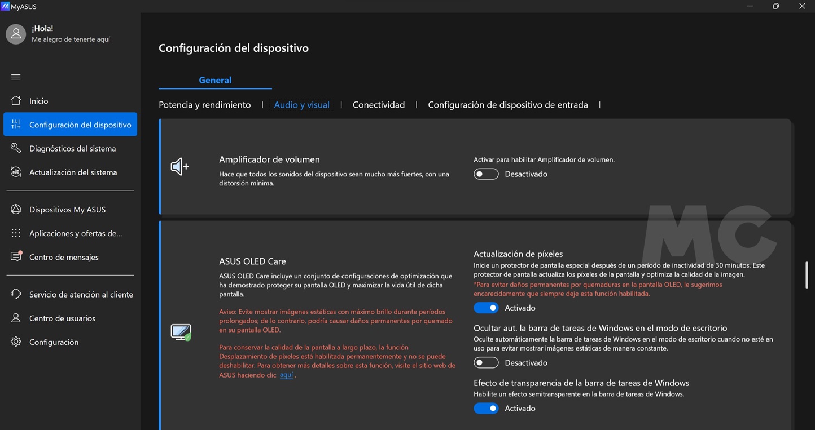Image resolution: width=815 pixels, height=430 pixels.
Task: Turn off taskbar transparency effect toggle
Action: [486, 408]
